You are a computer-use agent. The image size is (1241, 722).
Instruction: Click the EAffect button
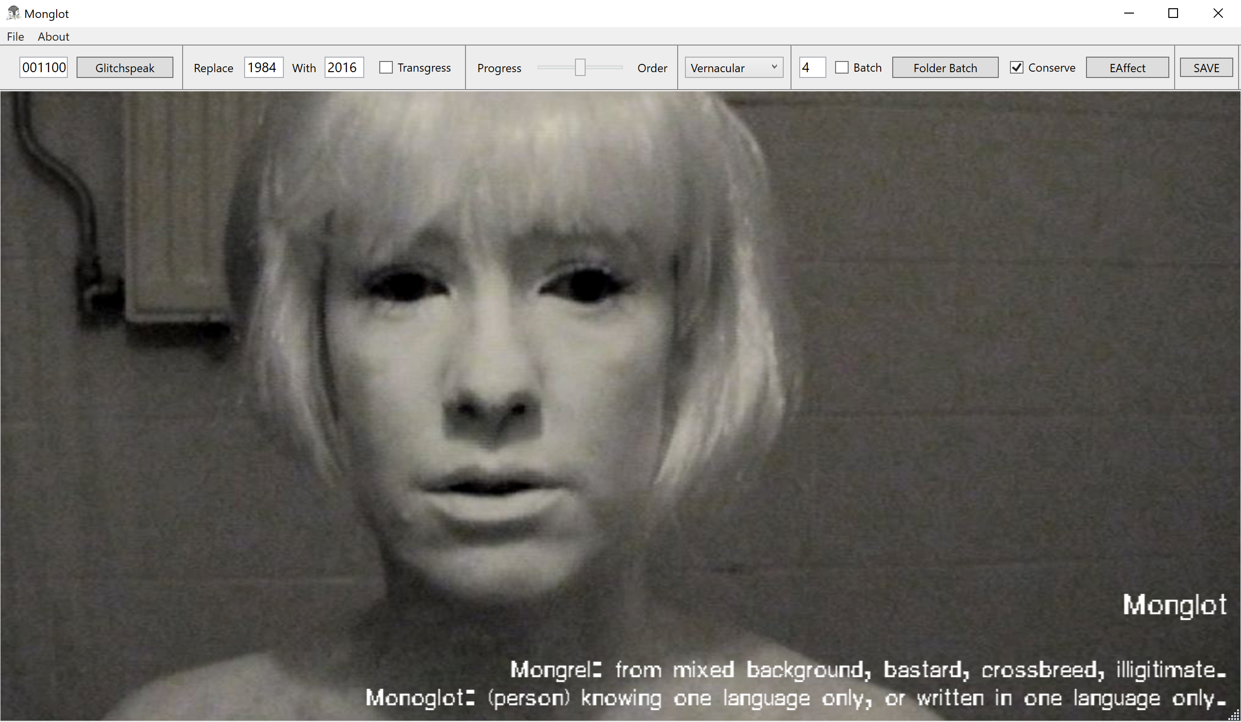pos(1127,67)
